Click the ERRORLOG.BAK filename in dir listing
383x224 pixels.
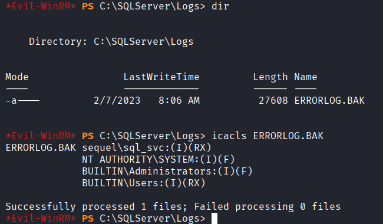329,100
